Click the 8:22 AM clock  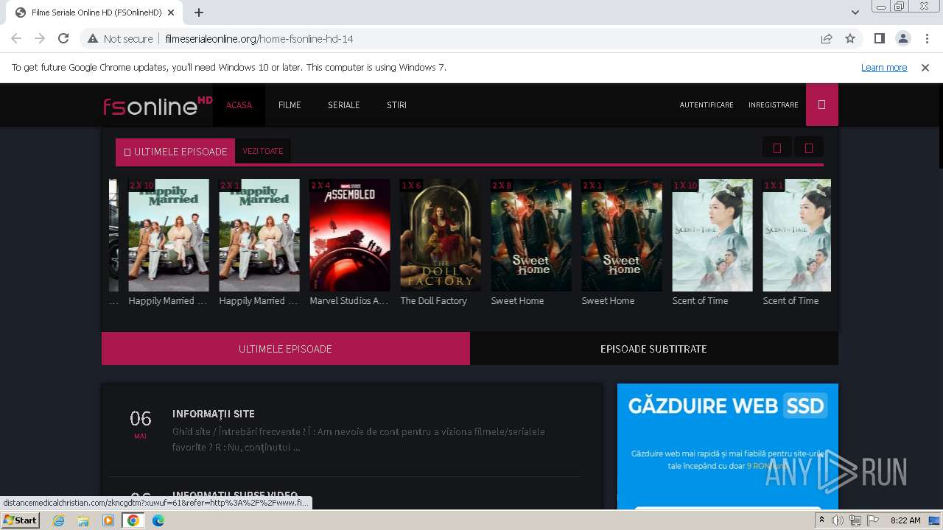click(x=905, y=520)
